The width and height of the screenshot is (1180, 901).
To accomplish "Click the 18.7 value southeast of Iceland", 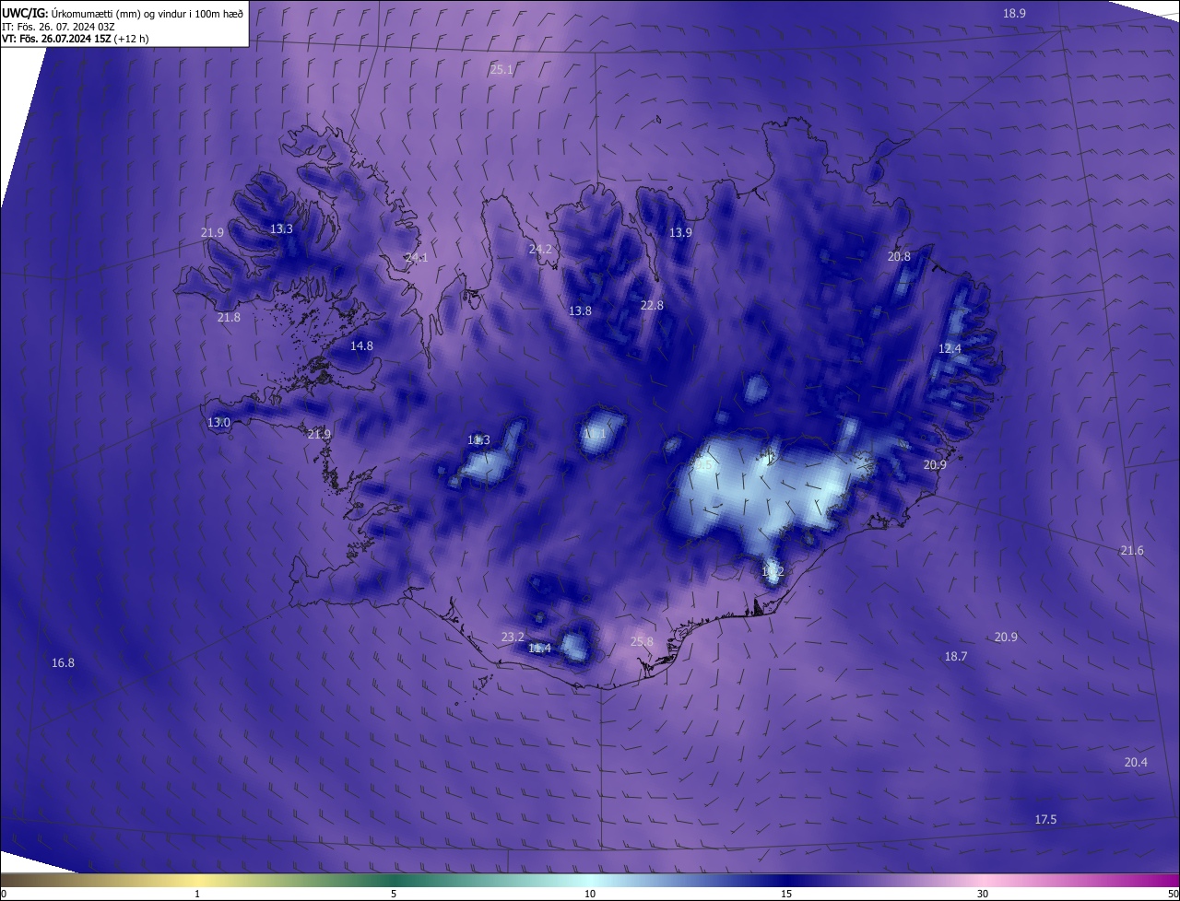I will pos(956,657).
